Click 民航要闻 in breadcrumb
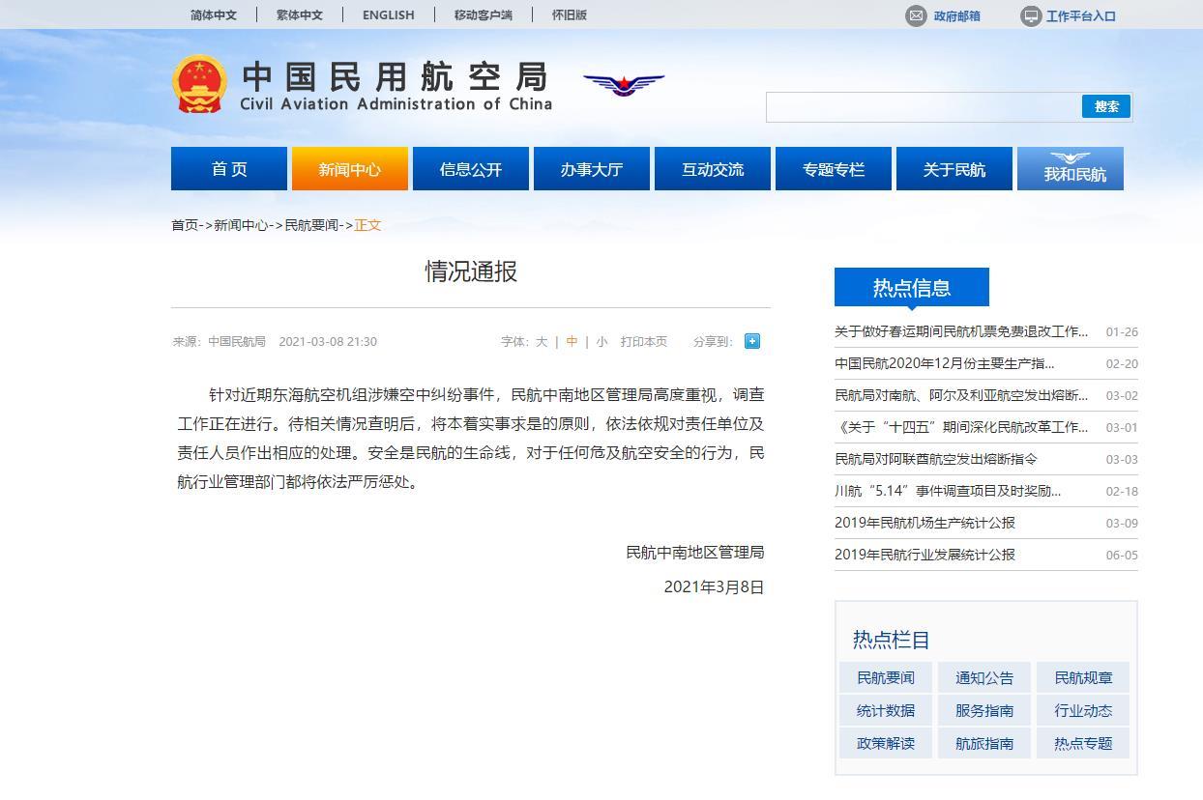Image resolution: width=1203 pixels, height=800 pixels. pyautogui.click(x=311, y=225)
